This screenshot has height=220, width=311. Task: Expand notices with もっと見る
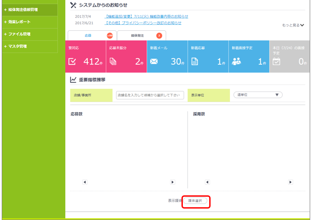pos(293,26)
